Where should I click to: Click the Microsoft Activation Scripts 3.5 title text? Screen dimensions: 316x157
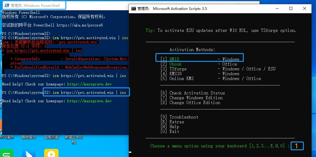[x=180, y=8]
